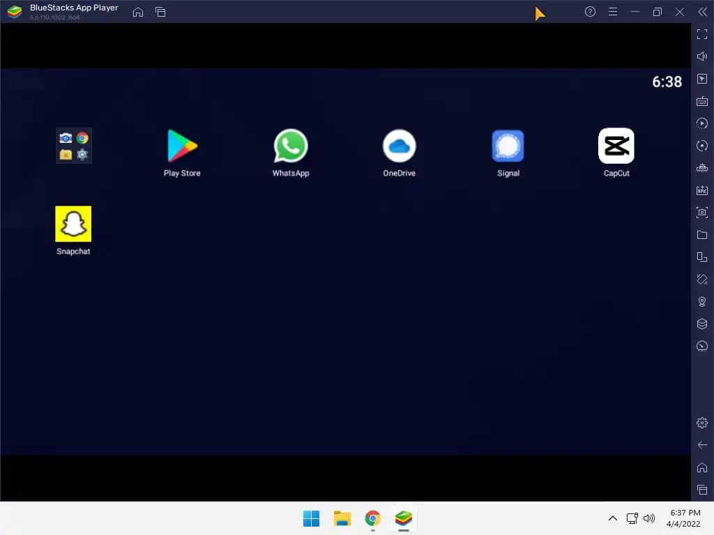The width and height of the screenshot is (714, 535).
Task: Open multi-window icon in title bar
Action: pos(160,12)
